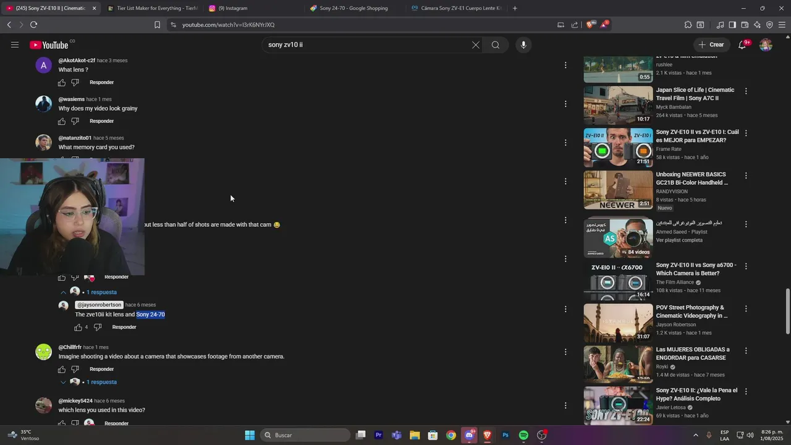Click the browser address bar URL
Image resolution: width=791 pixels, height=445 pixels.
[228, 25]
